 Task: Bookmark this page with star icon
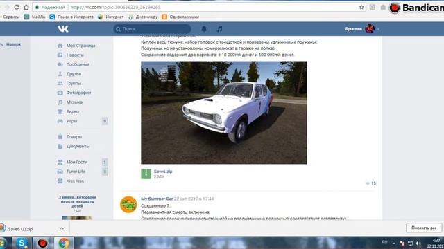click(361, 8)
